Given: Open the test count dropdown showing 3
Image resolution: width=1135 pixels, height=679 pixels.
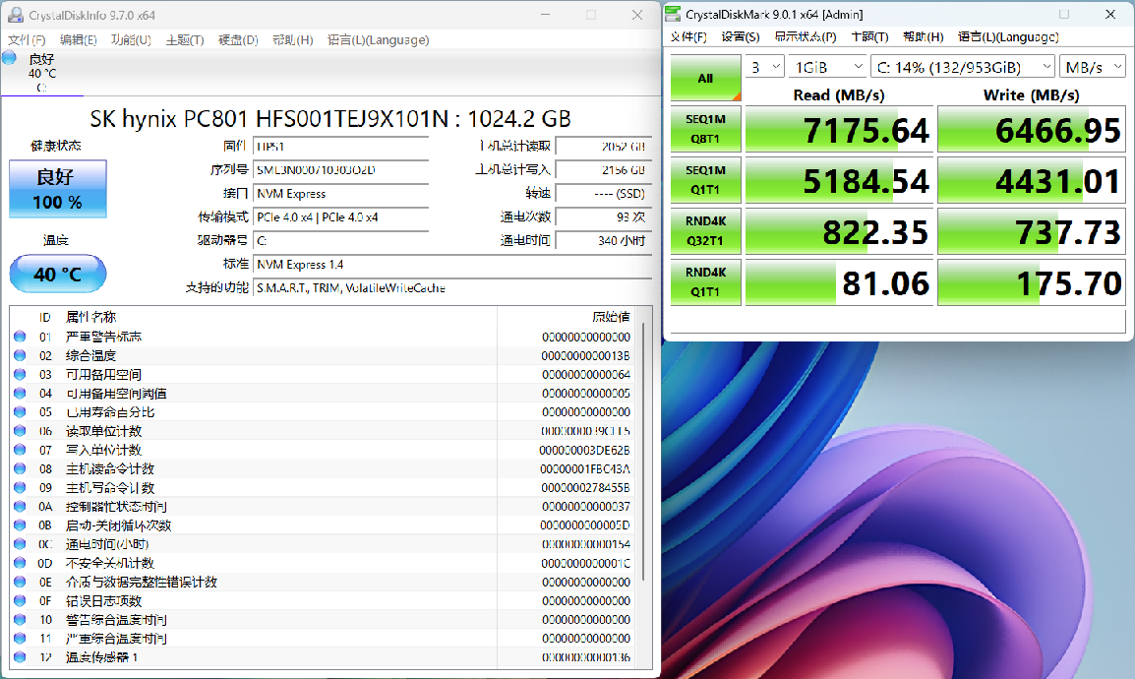Looking at the screenshot, I should pyautogui.click(x=764, y=67).
